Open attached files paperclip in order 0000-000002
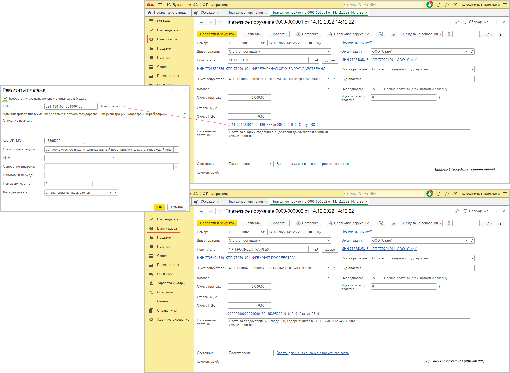 (393, 223)
